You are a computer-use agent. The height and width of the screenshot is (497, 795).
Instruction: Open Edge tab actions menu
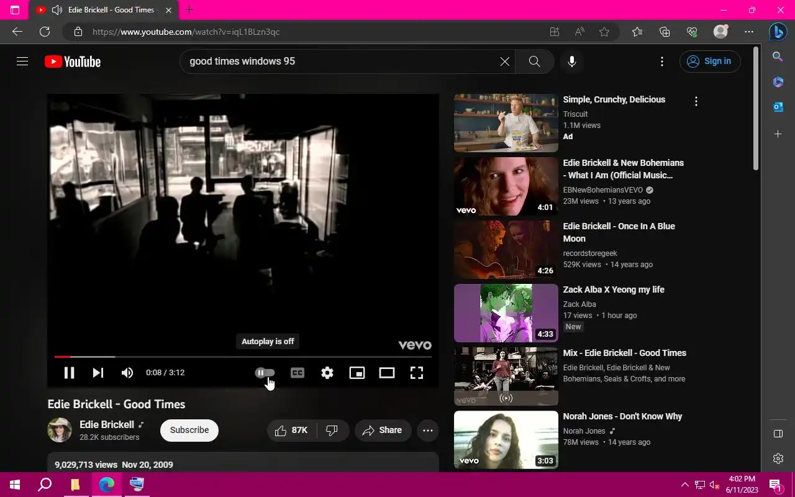(x=15, y=10)
